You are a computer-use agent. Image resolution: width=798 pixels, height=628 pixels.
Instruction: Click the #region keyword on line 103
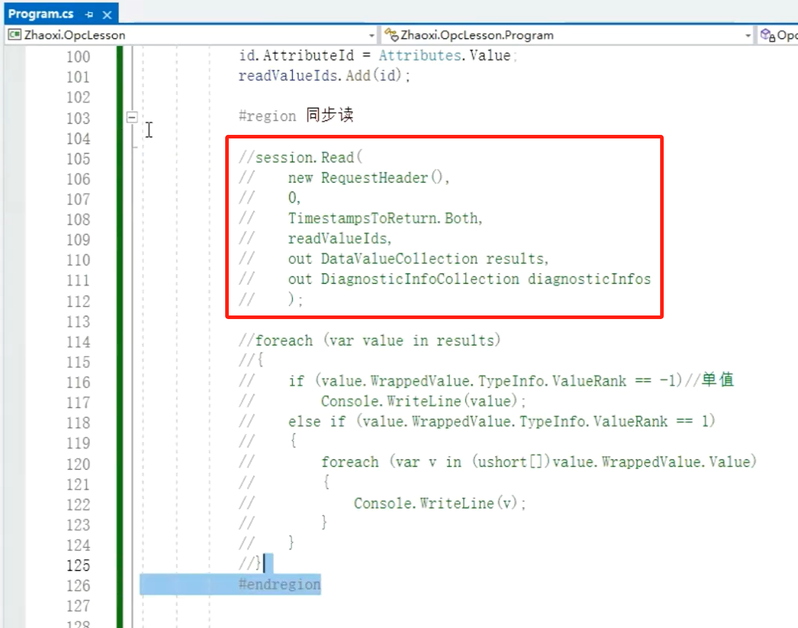click(x=267, y=116)
